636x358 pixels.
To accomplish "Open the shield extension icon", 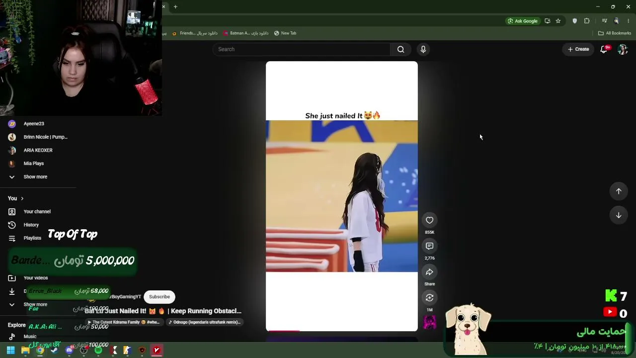I will [575, 21].
